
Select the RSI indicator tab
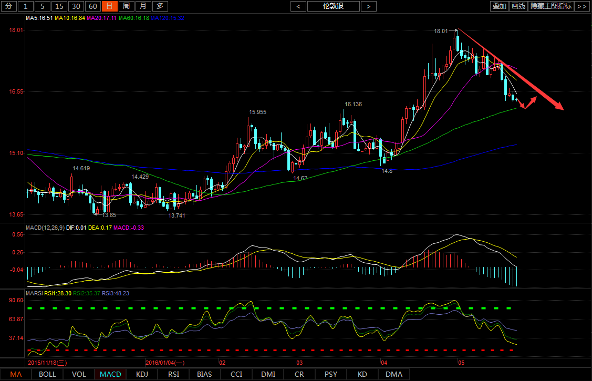pyautogui.click(x=173, y=374)
